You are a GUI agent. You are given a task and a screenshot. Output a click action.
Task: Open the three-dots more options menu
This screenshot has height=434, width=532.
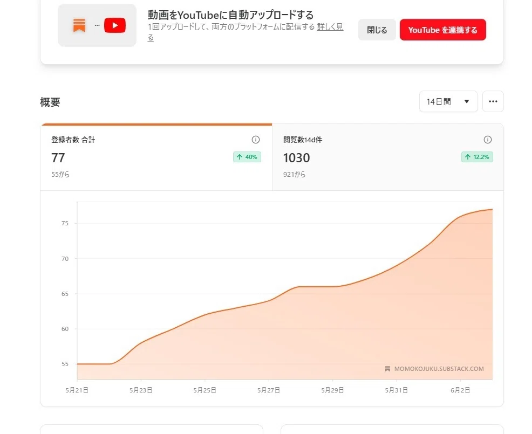point(493,101)
